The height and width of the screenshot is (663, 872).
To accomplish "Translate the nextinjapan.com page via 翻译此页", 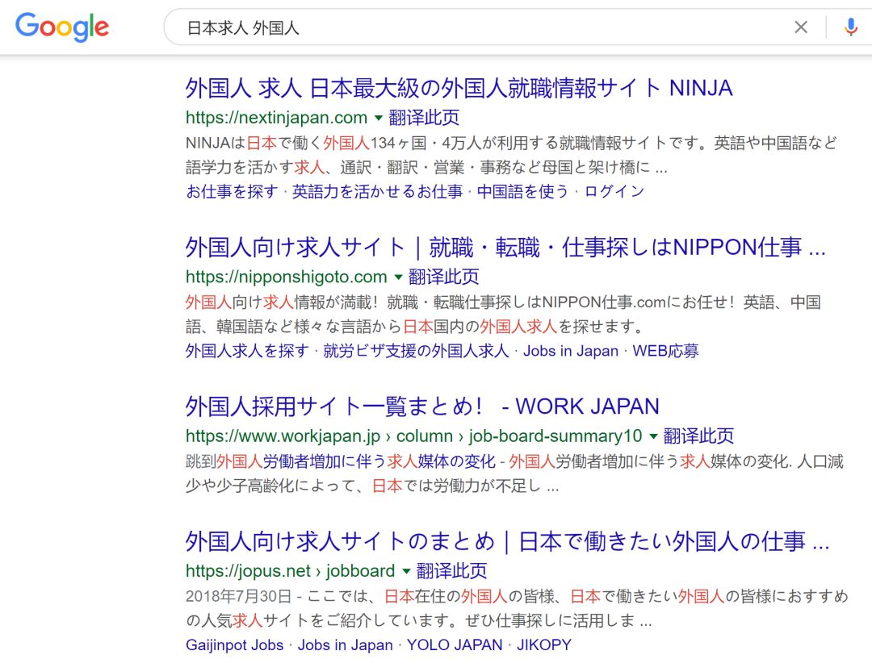I will [x=424, y=118].
